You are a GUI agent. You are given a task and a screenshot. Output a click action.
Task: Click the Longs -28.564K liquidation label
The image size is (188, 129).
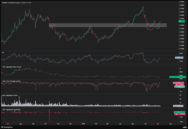pyautogui.click(x=180, y=114)
